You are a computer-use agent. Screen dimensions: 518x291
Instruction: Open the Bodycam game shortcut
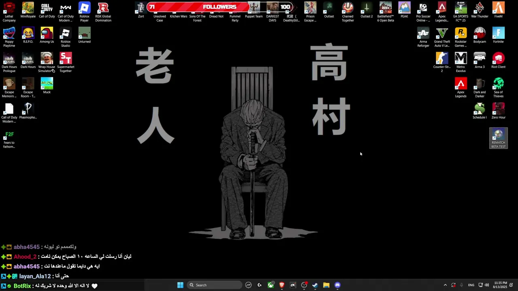click(x=480, y=35)
